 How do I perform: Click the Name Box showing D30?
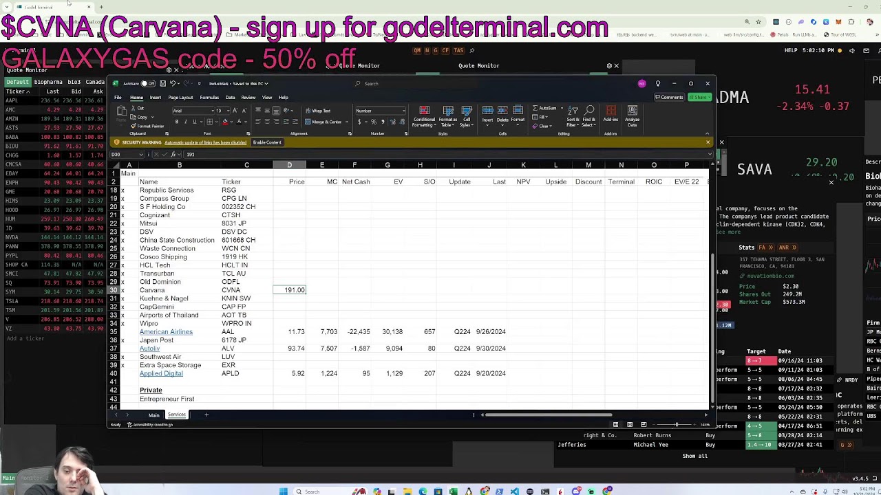(127, 155)
